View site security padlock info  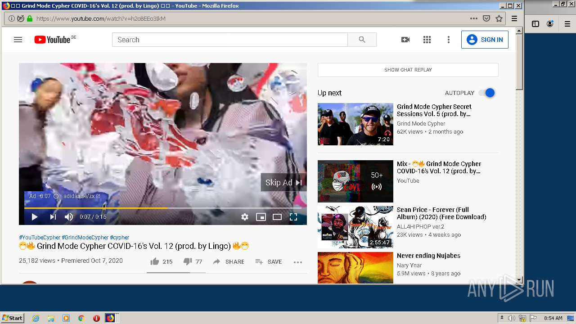pyautogui.click(x=30, y=18)
